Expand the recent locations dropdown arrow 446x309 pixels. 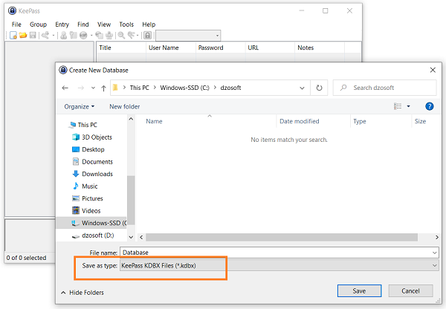click(x=93, y=88)
